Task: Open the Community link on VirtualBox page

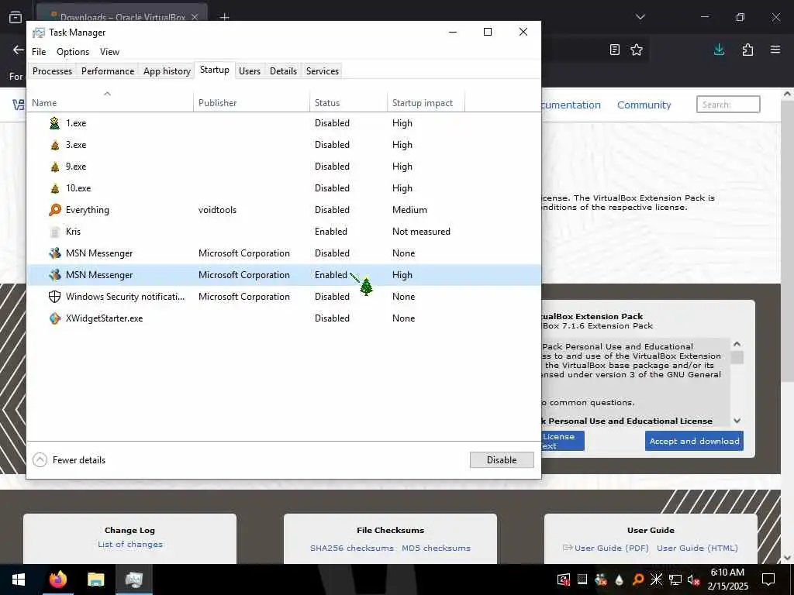Action: click(x=644, y=105)
